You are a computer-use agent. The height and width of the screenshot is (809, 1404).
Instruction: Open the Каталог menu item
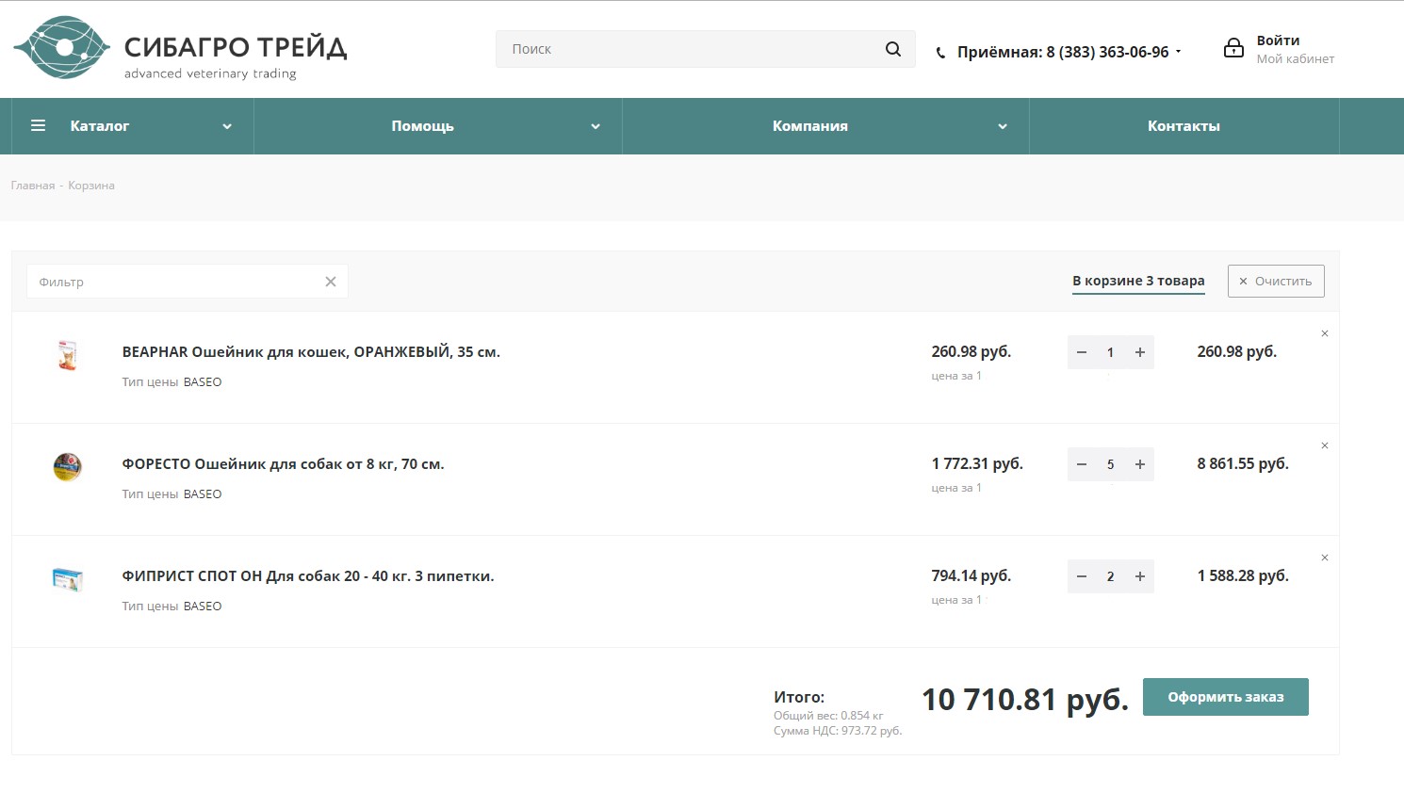100,125
